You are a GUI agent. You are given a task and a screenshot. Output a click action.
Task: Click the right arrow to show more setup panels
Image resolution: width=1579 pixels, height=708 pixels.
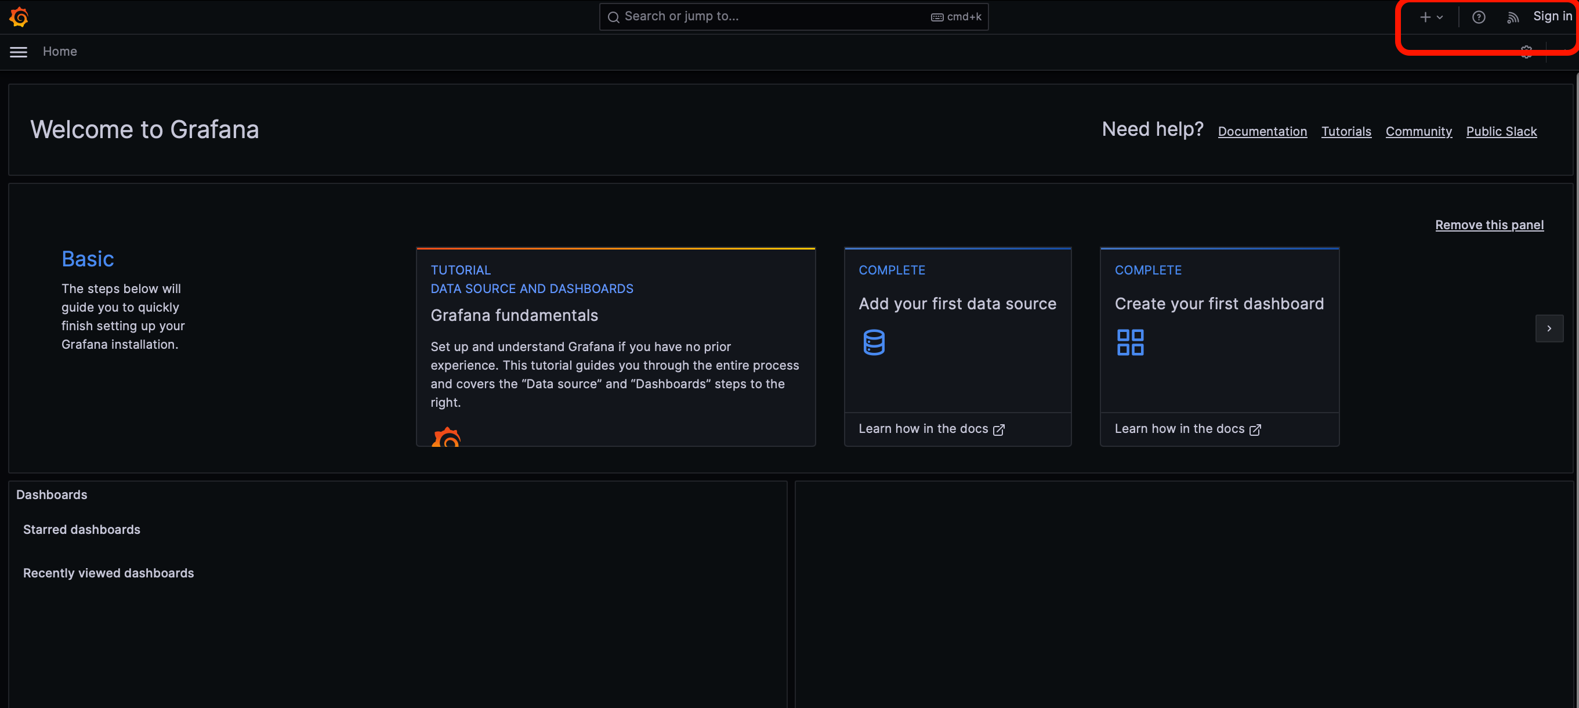point(1549,328)
